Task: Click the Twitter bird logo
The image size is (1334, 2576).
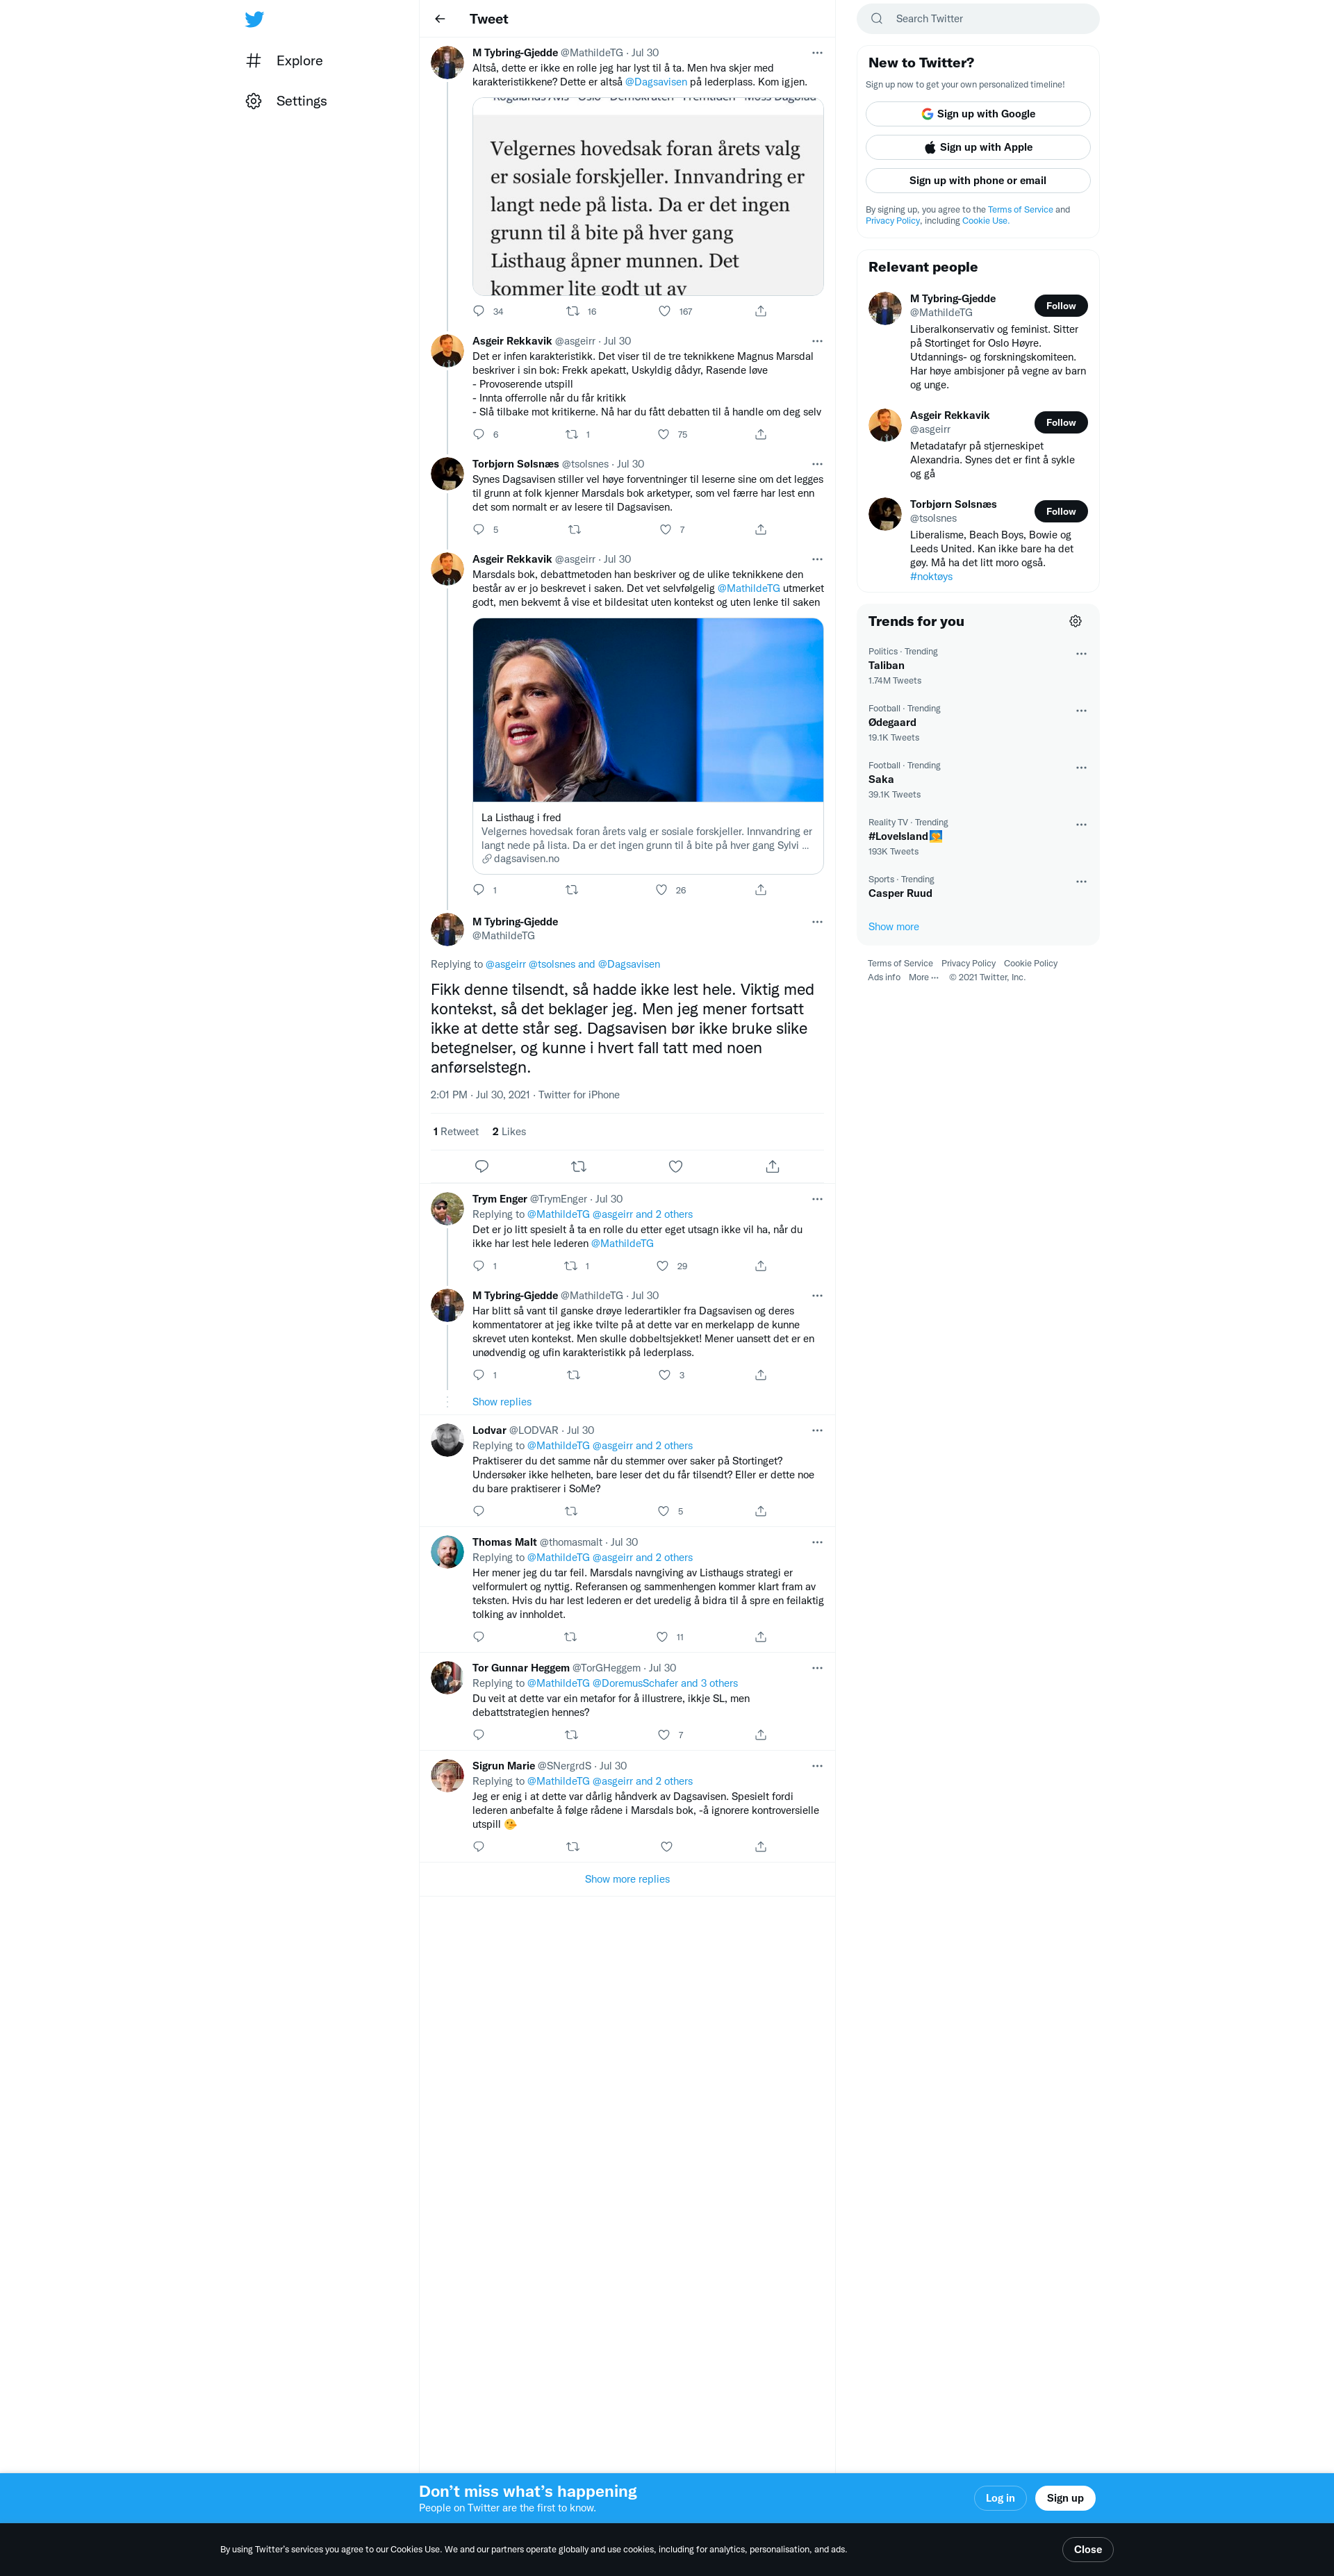Action: pos(254,19)
